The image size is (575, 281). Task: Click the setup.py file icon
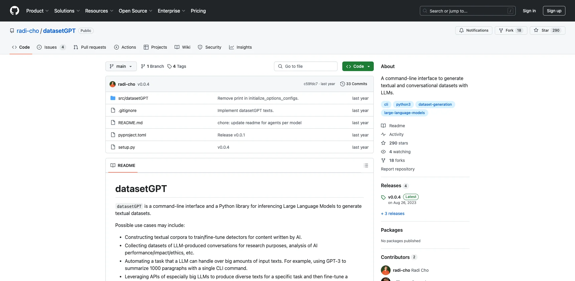click(113, 147)
